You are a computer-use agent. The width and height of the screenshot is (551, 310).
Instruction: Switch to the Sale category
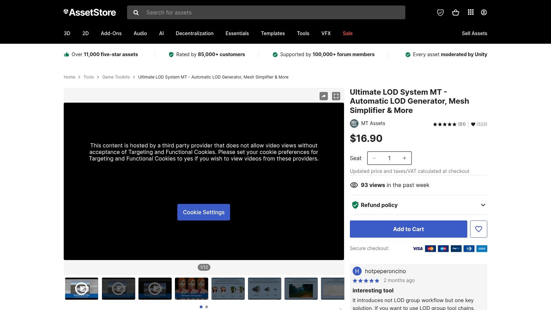click(347, 33)
